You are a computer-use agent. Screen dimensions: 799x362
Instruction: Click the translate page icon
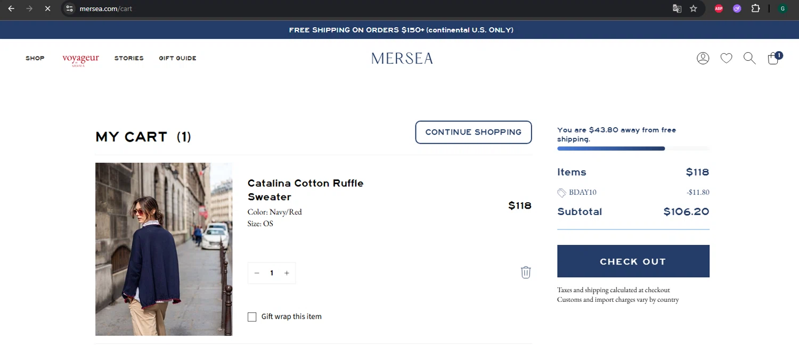[x=677, y=9]
